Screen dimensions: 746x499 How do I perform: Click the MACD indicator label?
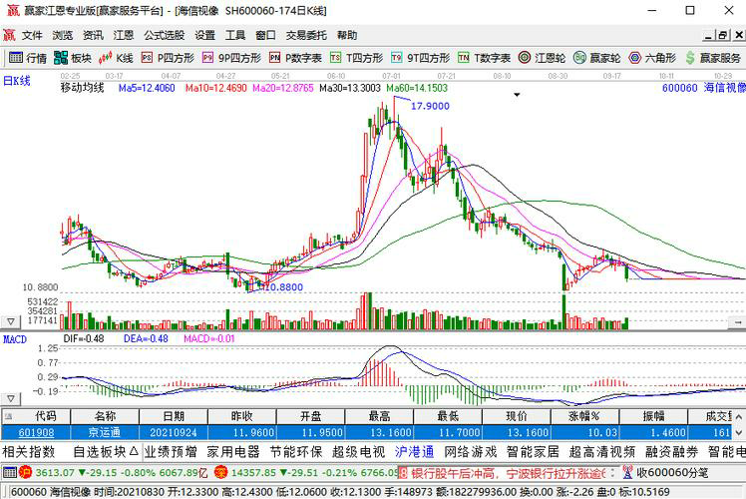[x=15, y=339]
